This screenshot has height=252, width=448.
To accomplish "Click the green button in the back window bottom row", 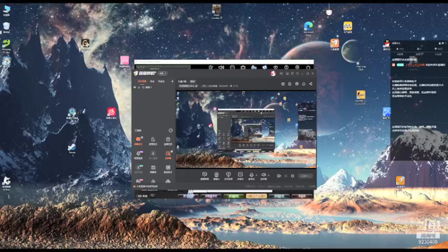I will point(234,196).
